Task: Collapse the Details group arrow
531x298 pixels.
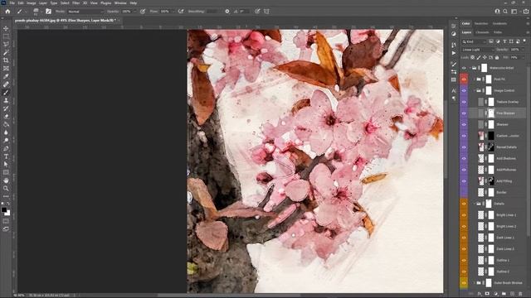Action: click(475, 204)
